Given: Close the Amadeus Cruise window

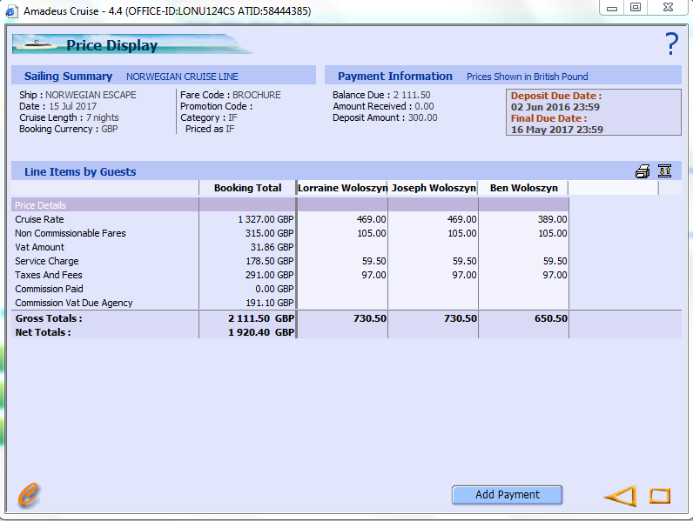Looking at the screenshot, I should point(668,8).
